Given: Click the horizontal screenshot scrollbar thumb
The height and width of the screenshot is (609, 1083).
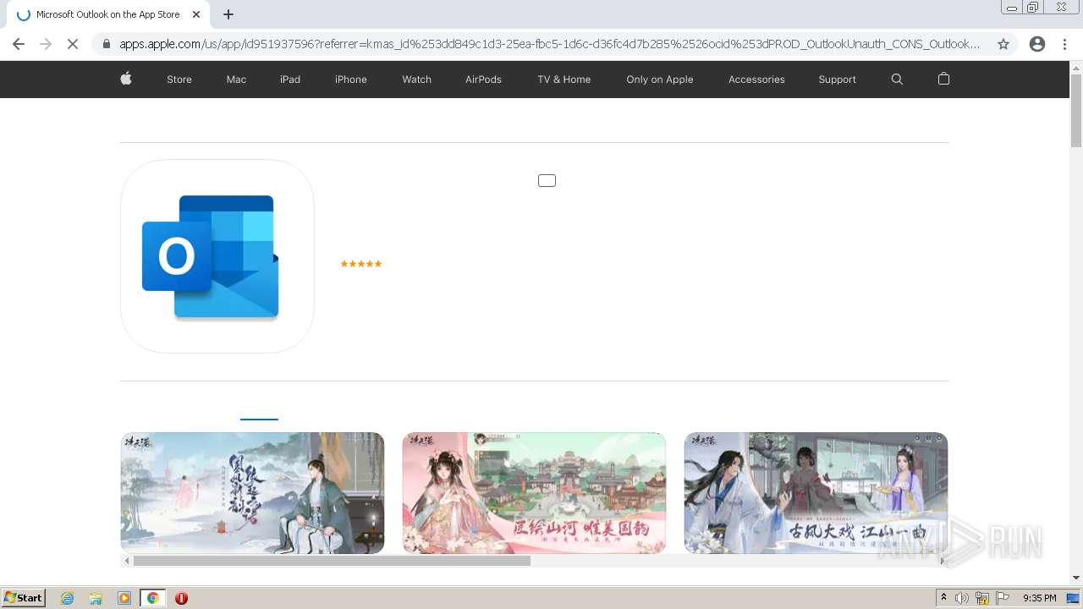Looking at the screenshot, I should point(332,561).
